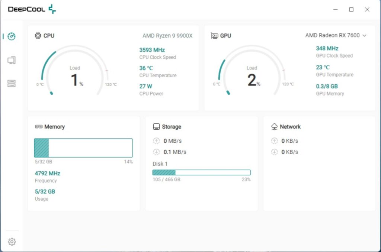
Task: Click the 5/32 GB Usage value
Action: (x=45, y=191)
